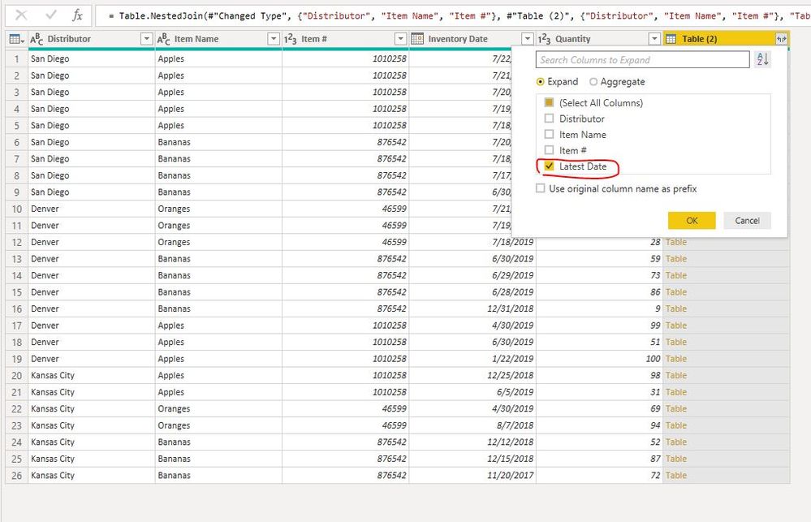Image resolution: width=811 pixels, height=522 pixels.
Task: Check the Item # column checkbox
Action: point(549,150)
